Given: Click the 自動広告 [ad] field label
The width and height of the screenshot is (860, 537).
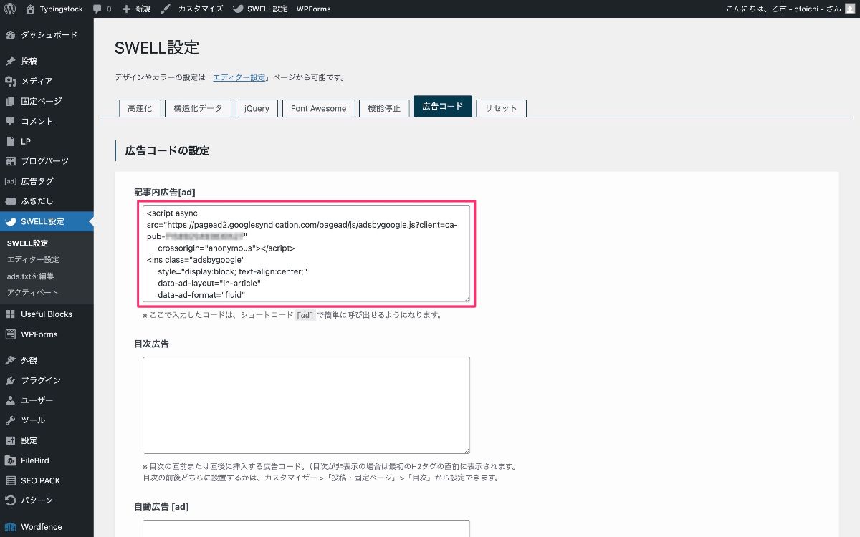Looking at the screenshot, I should (161, 507).
